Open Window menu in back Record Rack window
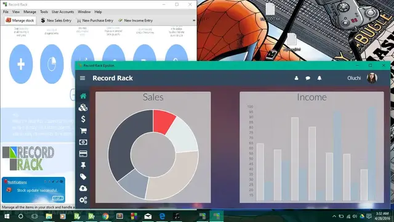 coord(84,12)
